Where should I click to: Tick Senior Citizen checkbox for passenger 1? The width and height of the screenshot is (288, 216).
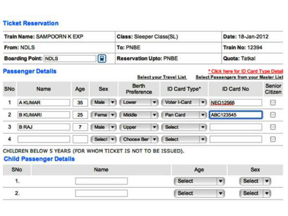pyautogui.click(x=273, y=103)
